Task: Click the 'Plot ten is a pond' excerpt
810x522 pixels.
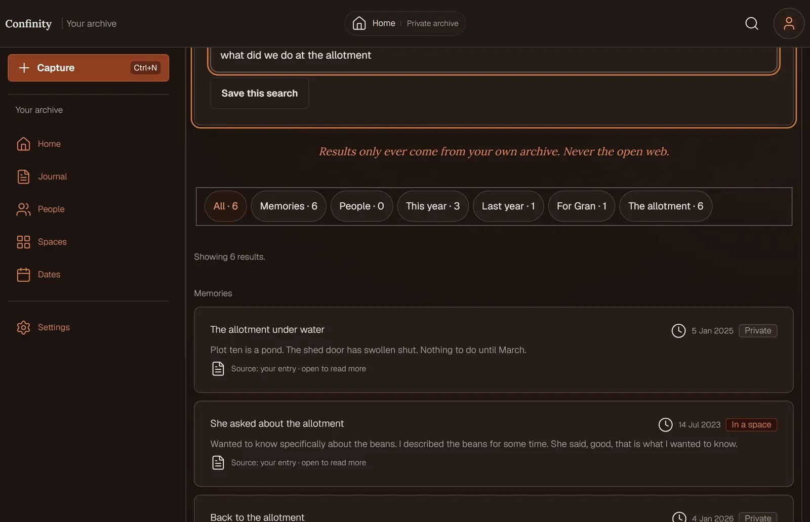Action: click(368, 350)
